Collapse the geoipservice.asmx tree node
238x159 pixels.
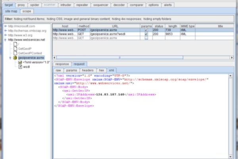pyautogui.click(x=10, y=58)
